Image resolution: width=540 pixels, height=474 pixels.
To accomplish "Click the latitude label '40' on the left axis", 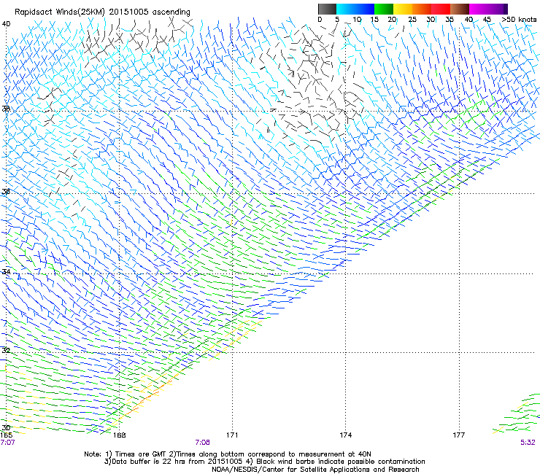I will pos(6,24).
